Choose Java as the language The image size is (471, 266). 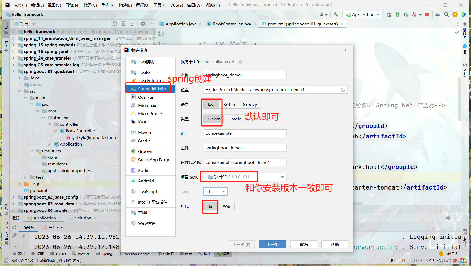coord(211,104)
